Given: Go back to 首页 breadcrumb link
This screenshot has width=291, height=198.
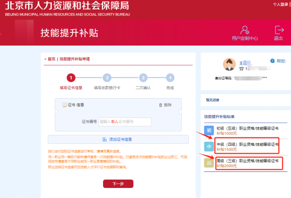Looking at the screenshot, I should pyautogui.click(x=51, y=59).
